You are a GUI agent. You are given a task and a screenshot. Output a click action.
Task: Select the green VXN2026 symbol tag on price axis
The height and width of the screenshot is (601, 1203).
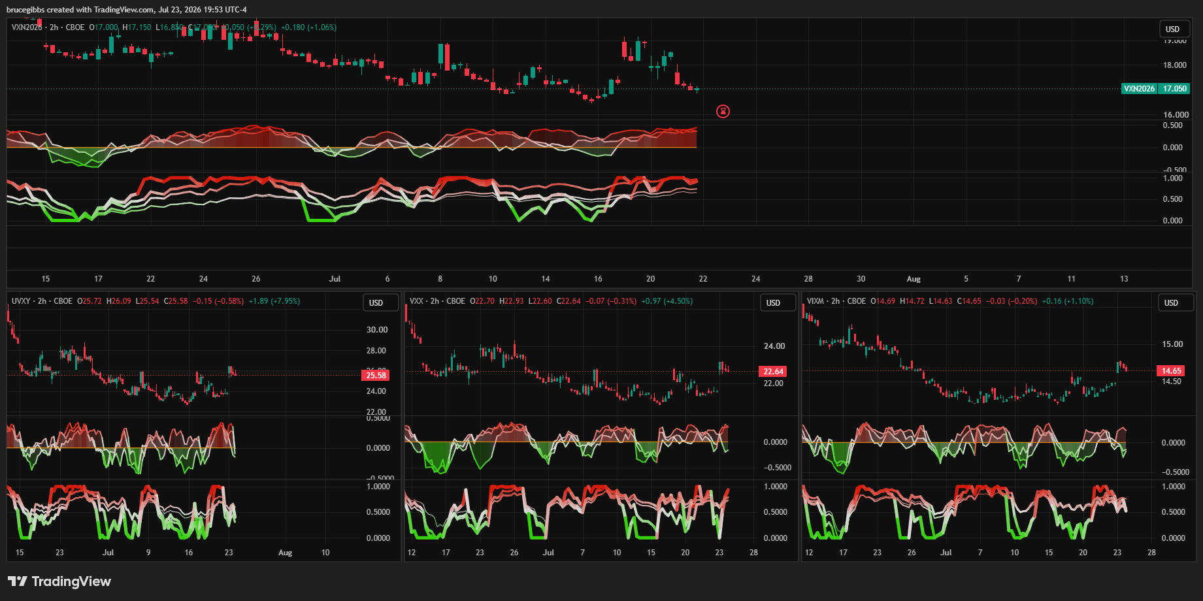click(x=1139, y=89)
